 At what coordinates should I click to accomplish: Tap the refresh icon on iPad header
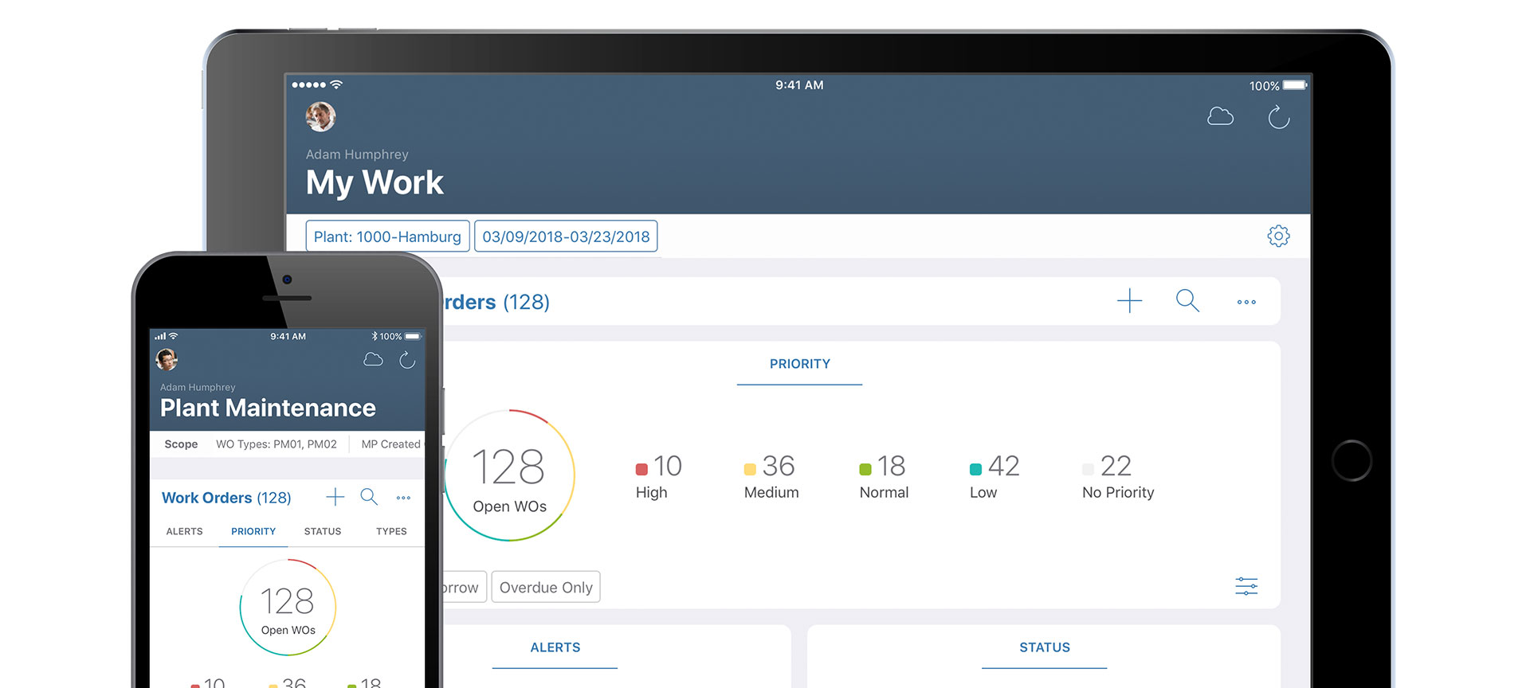coord(1278,117)
